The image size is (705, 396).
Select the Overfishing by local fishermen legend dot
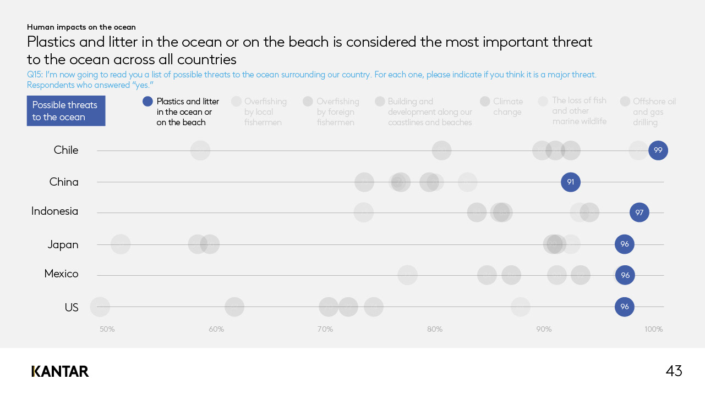(236, 101)
